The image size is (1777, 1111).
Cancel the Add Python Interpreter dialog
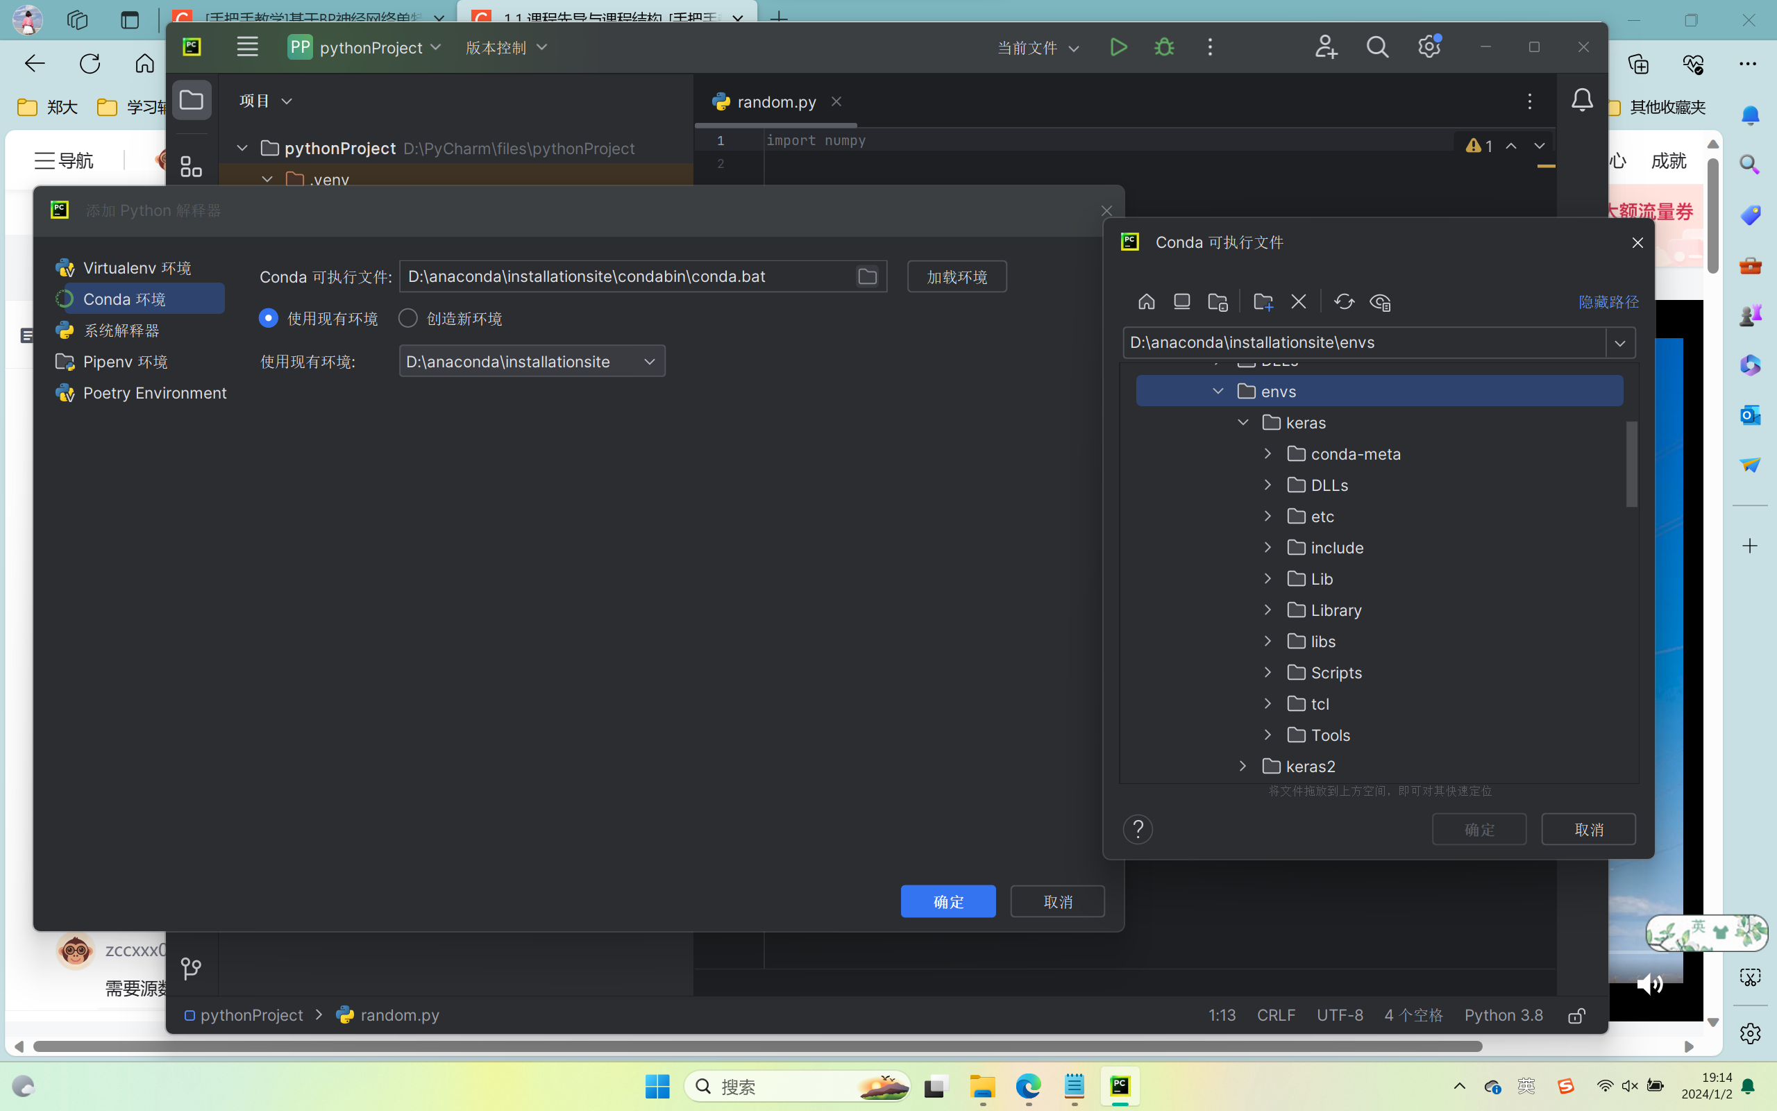click(1057, 901)
